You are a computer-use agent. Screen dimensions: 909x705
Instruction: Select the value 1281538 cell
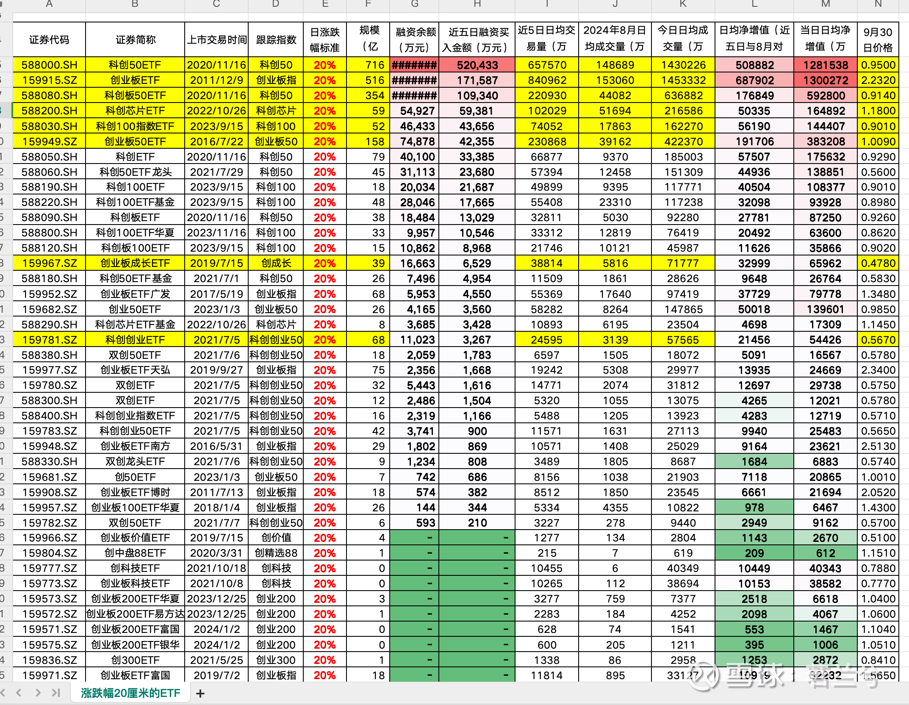tap(825, 65)
